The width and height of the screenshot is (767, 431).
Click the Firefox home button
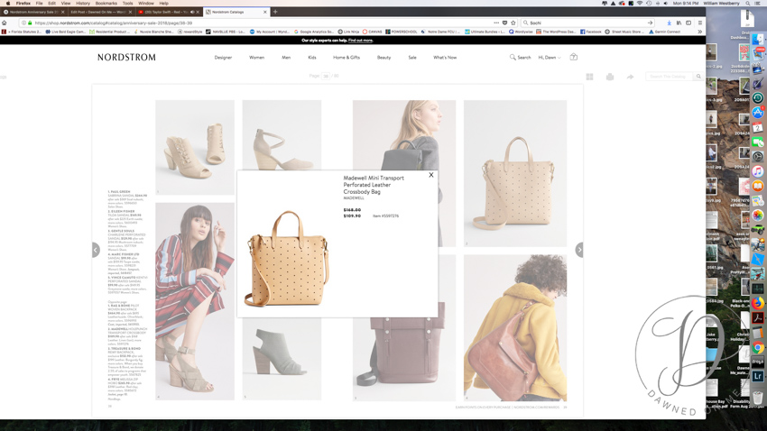[x=5, y=23]
